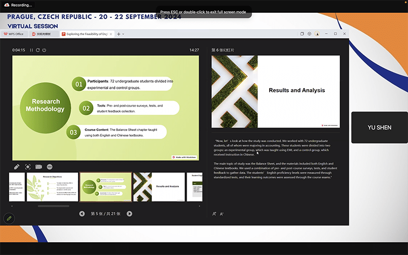The image size is (408, 255).
Task: Decrease the speaker notes font size
Action: tap(222, 214)
